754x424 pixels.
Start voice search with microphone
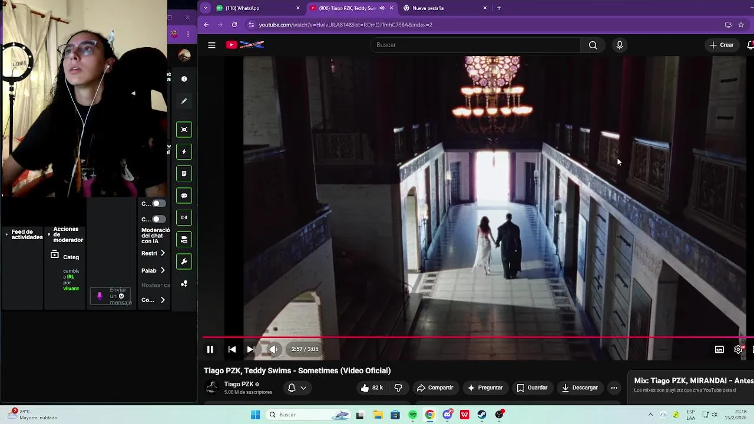point(619,45)
